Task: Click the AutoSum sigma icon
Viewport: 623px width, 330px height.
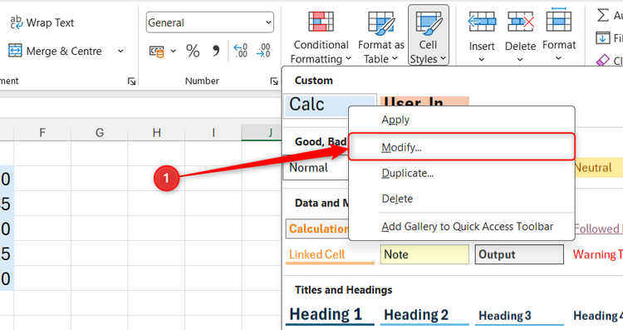Action: [x=603, y=16]
